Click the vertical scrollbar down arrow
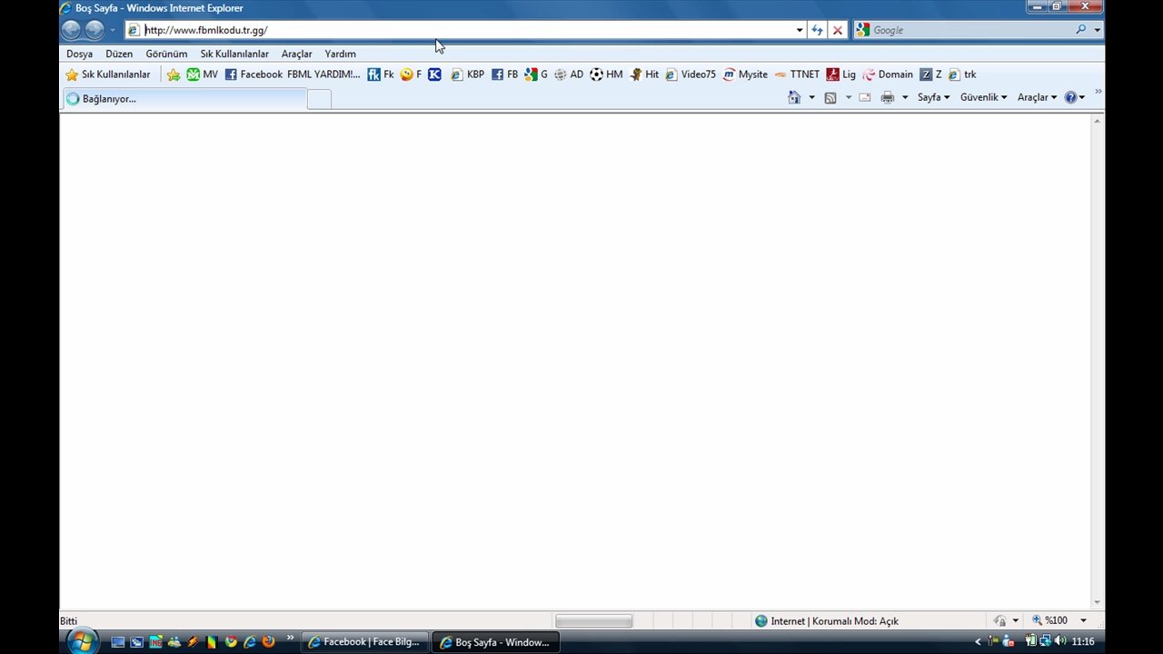Image resolution: width=1163 pixels, height=654 pixels. 1098,602
